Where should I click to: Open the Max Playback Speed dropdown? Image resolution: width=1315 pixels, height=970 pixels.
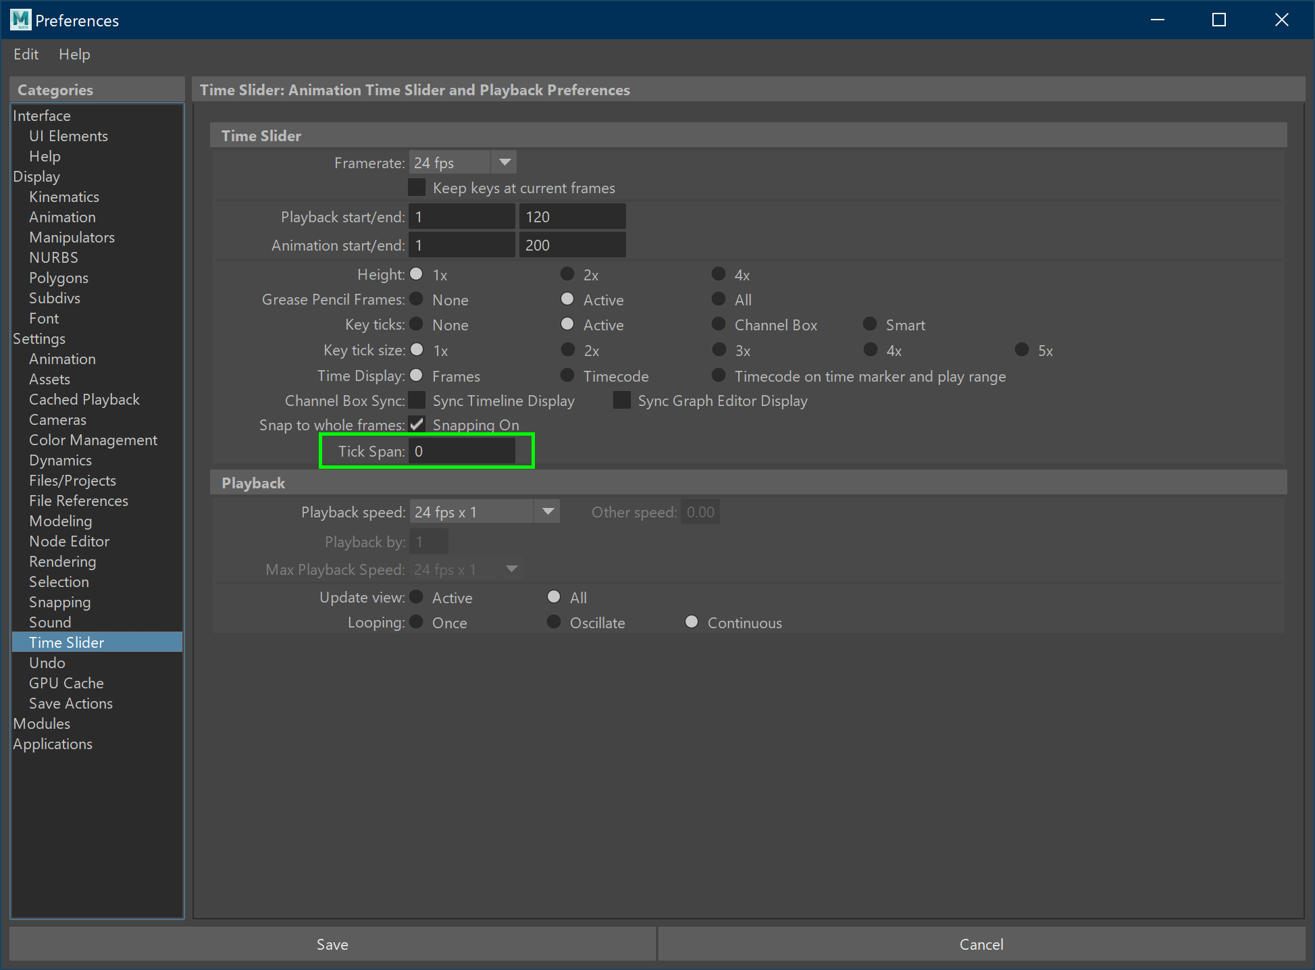(x=512, y=569)
